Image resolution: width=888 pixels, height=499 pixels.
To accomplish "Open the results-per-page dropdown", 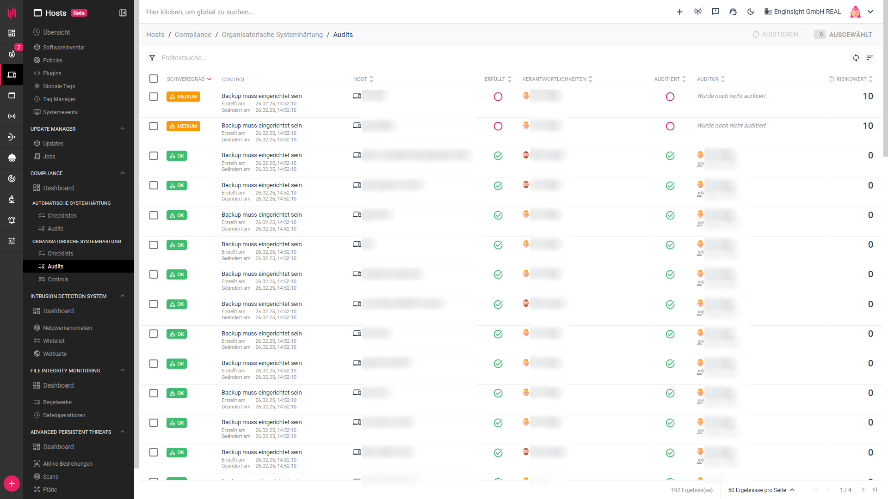I will (x=761, y=490).
